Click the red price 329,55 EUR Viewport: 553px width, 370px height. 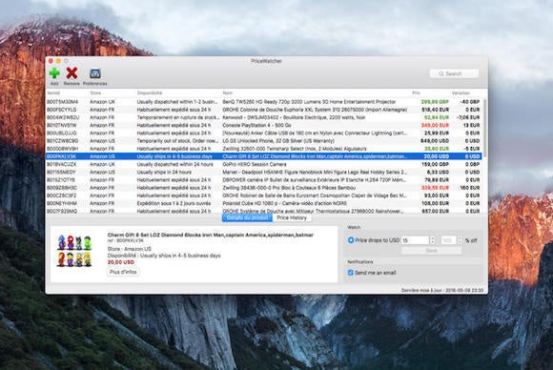click(x=435, y=188)
